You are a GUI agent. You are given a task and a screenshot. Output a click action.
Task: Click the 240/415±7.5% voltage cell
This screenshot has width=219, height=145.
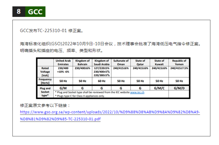click(179, 68)
